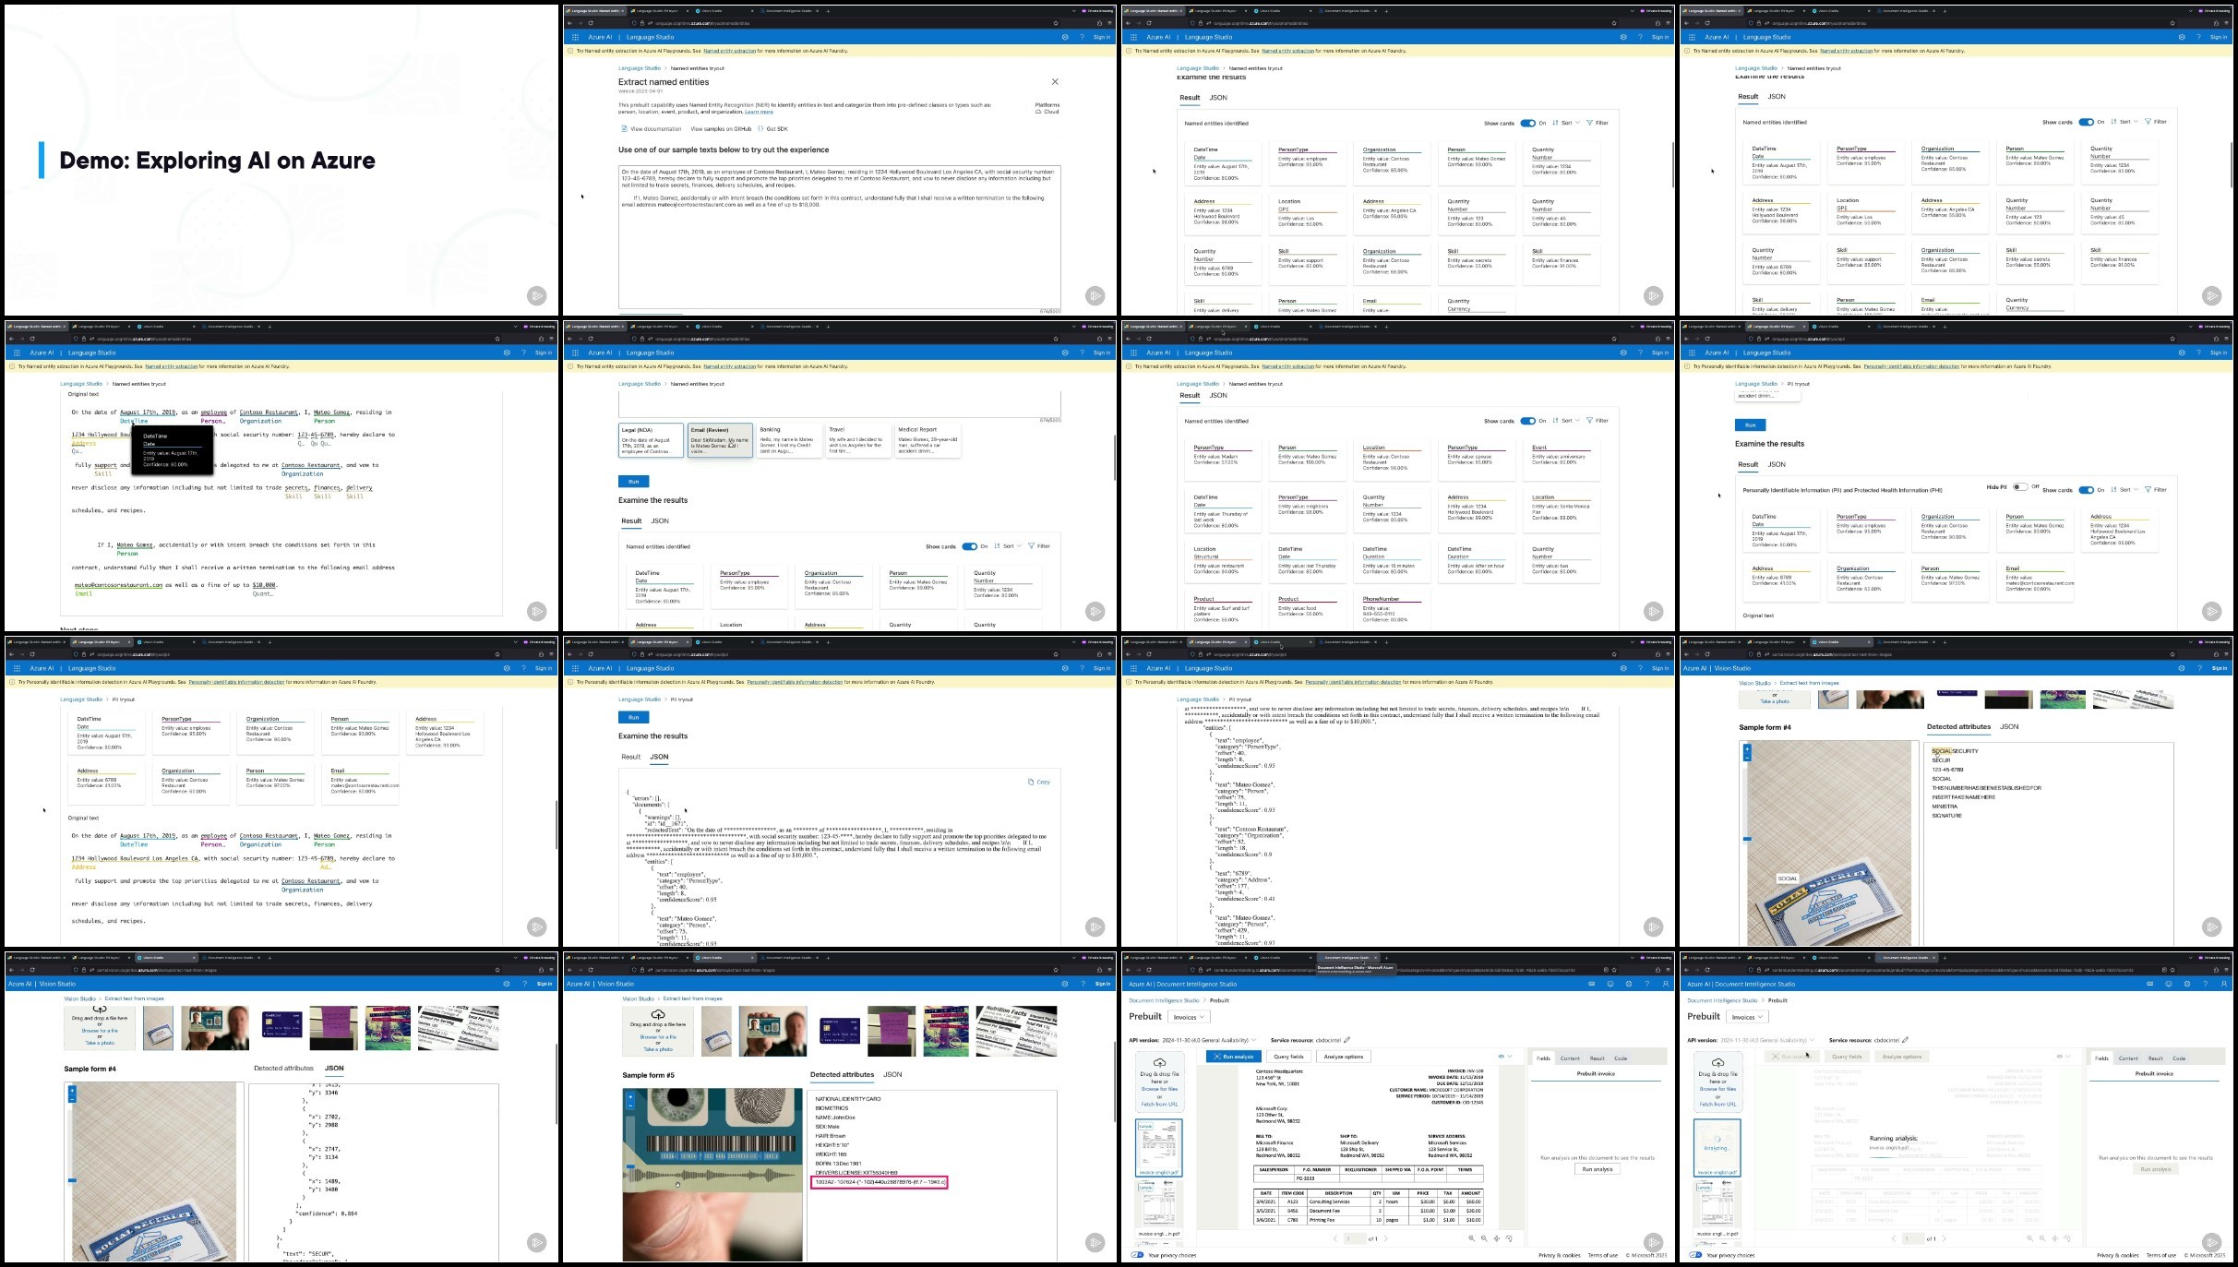2238x1267 pixels.
Task: Click Filter funnel icon beside Hide PII toggle
Action: (2148, 490)
